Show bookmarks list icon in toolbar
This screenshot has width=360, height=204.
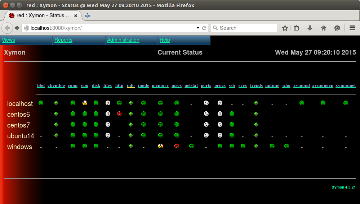click(297, 28)
